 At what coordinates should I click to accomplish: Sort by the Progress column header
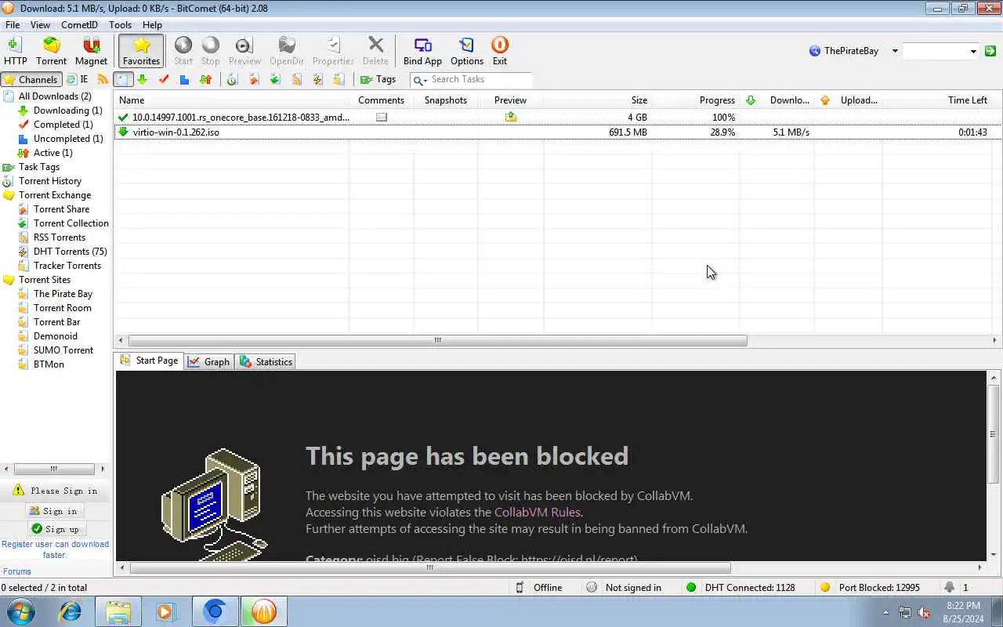pos(717,100)
